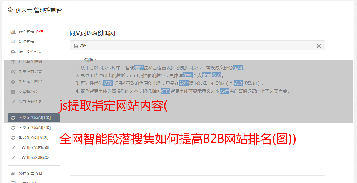Click the book icon beside 公有词库查询
Image resolution: width=357 pixels, height=183 pixels.
pyautogui.click(x=13, y=174)
